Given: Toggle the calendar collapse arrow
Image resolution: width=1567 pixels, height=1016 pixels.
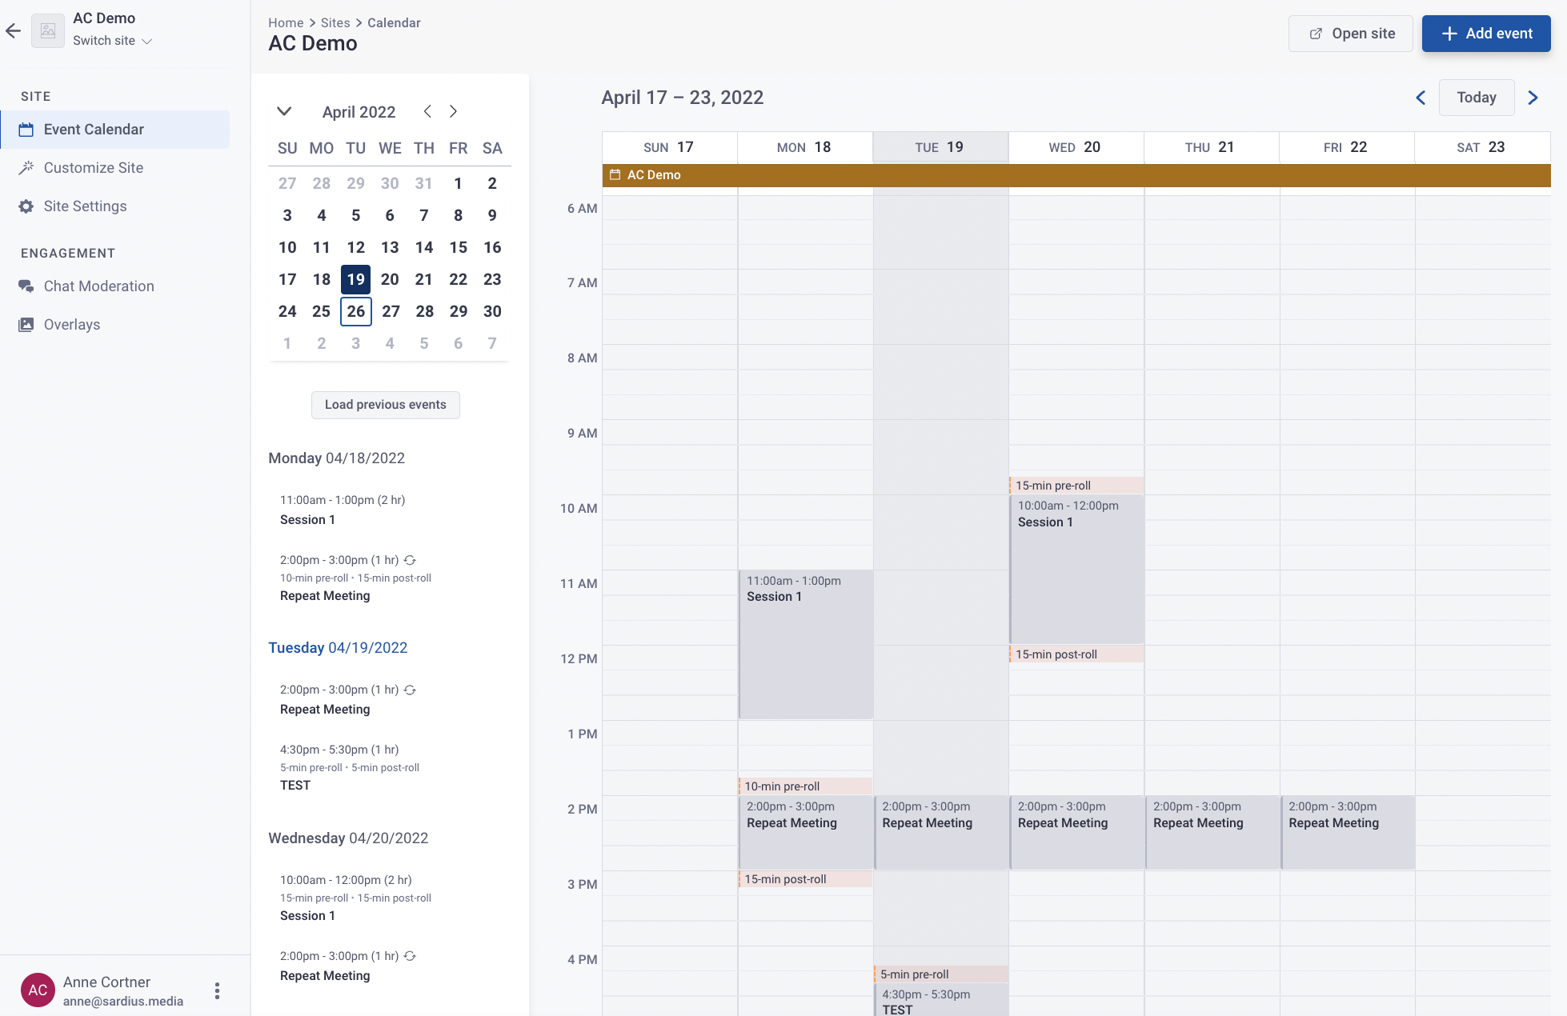Looking at the screenshot, I should pos(283,110).
